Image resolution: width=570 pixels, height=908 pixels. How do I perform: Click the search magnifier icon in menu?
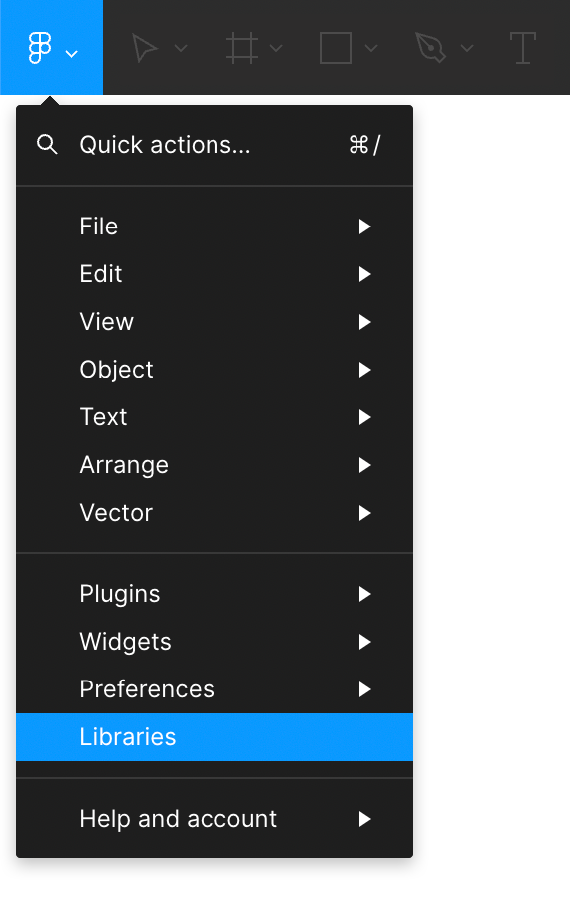pyautogui.click(x=47, y=144)
